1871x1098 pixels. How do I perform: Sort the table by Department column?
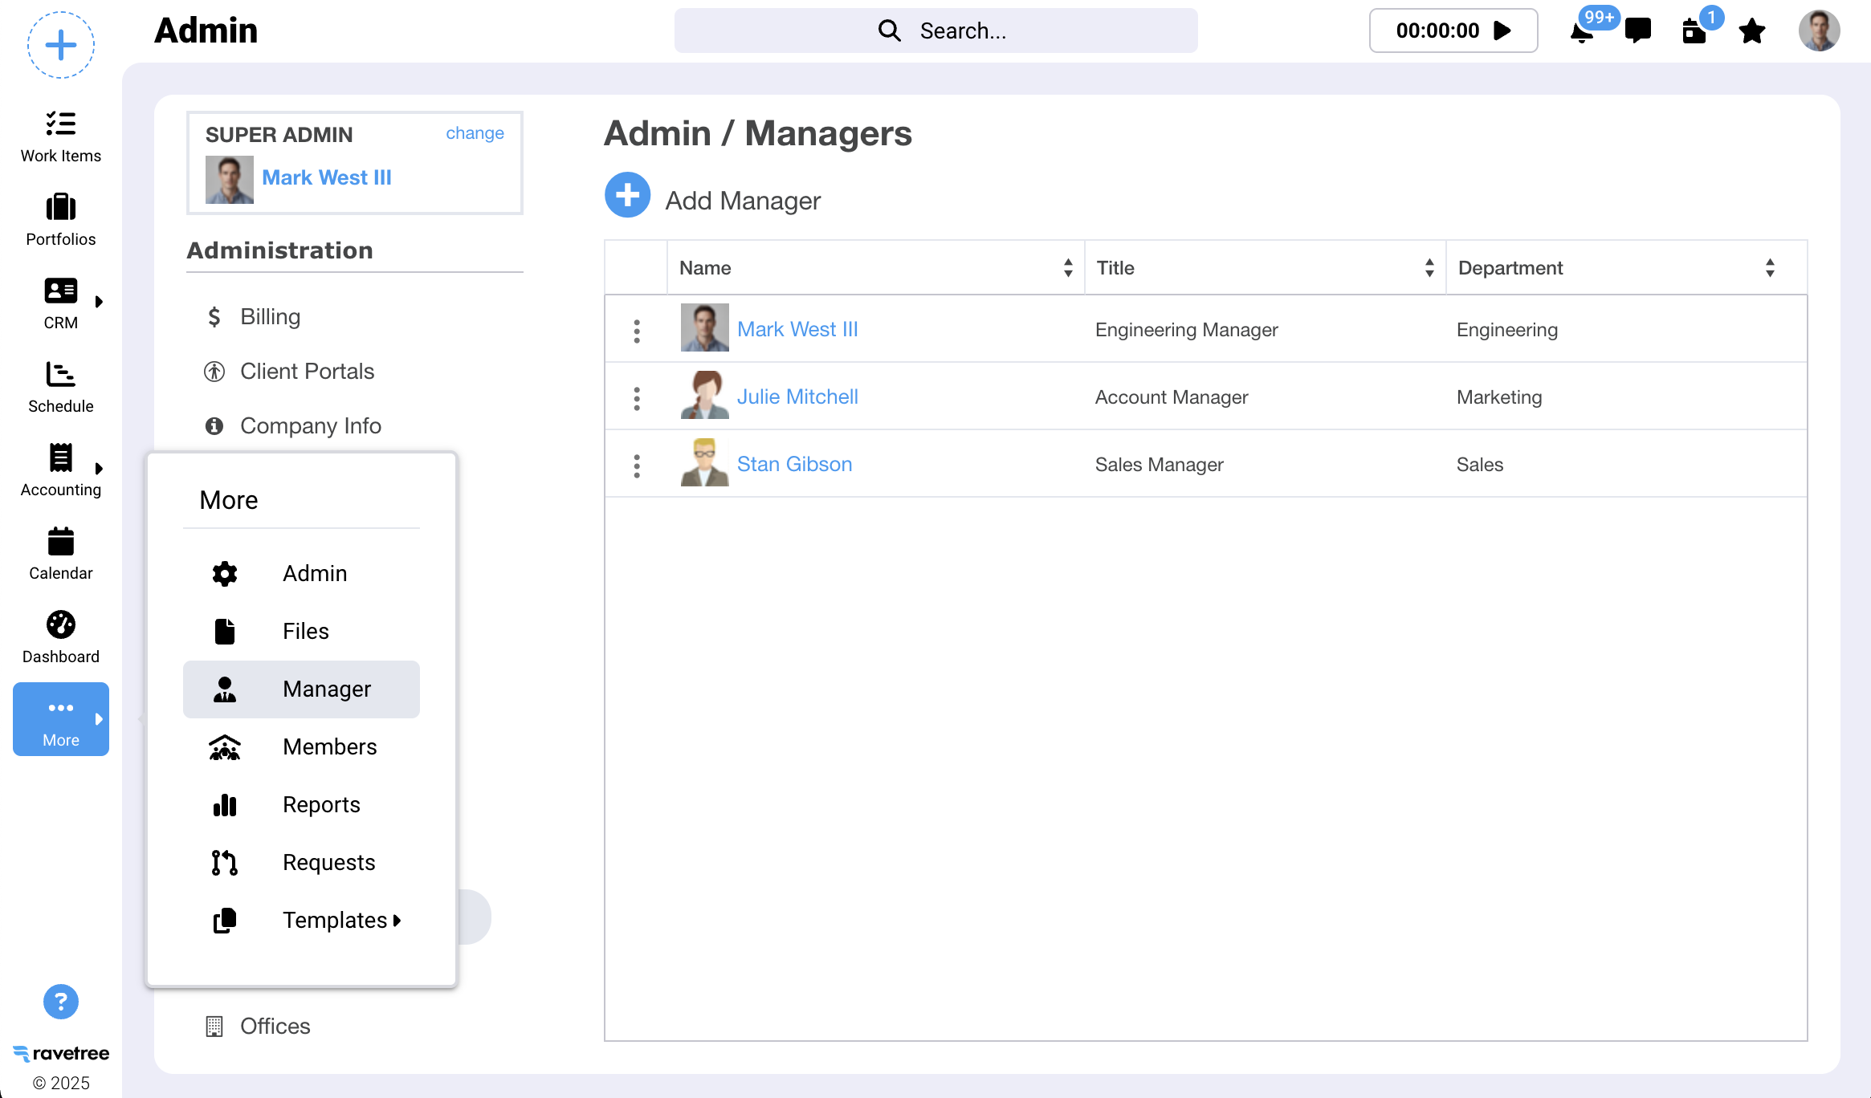(x=1769, y=268)
